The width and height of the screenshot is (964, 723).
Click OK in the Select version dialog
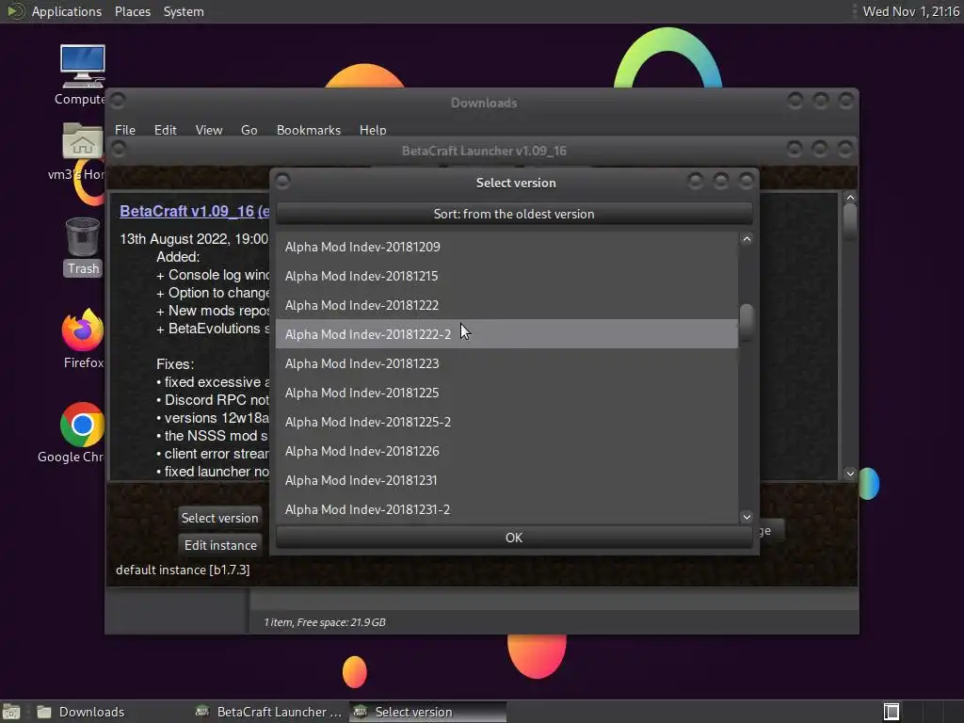tap(514, 538)
